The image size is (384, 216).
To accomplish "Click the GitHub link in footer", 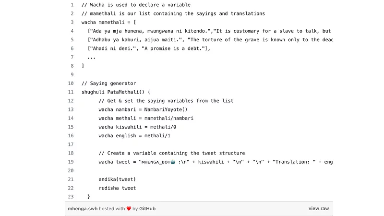I will point(147,209).
